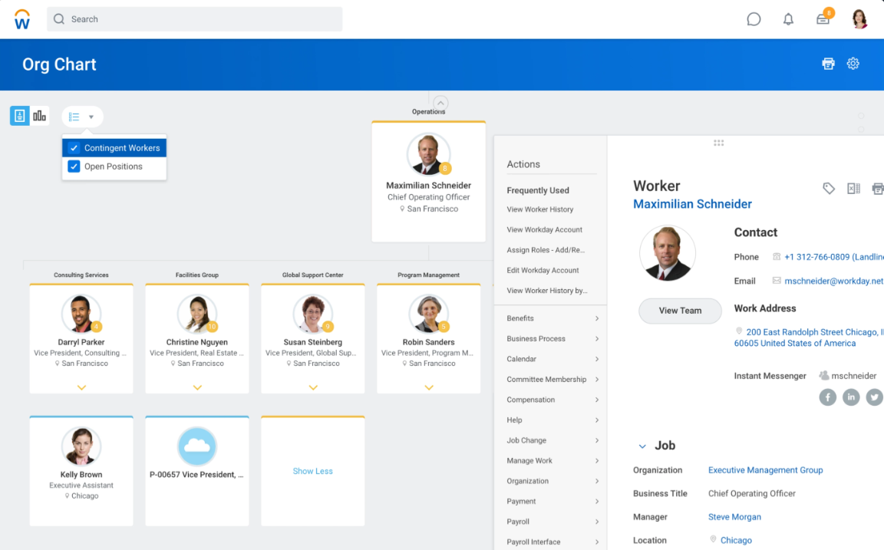Image resolution: width=884 pixels, height=550 pixels.
Task: Open org chart settings gear
Action: click(x=853, y=64)
